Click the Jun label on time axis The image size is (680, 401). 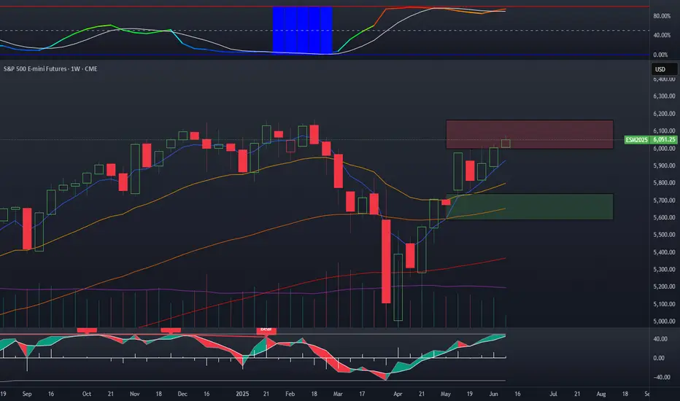click(x=493, y=394)
